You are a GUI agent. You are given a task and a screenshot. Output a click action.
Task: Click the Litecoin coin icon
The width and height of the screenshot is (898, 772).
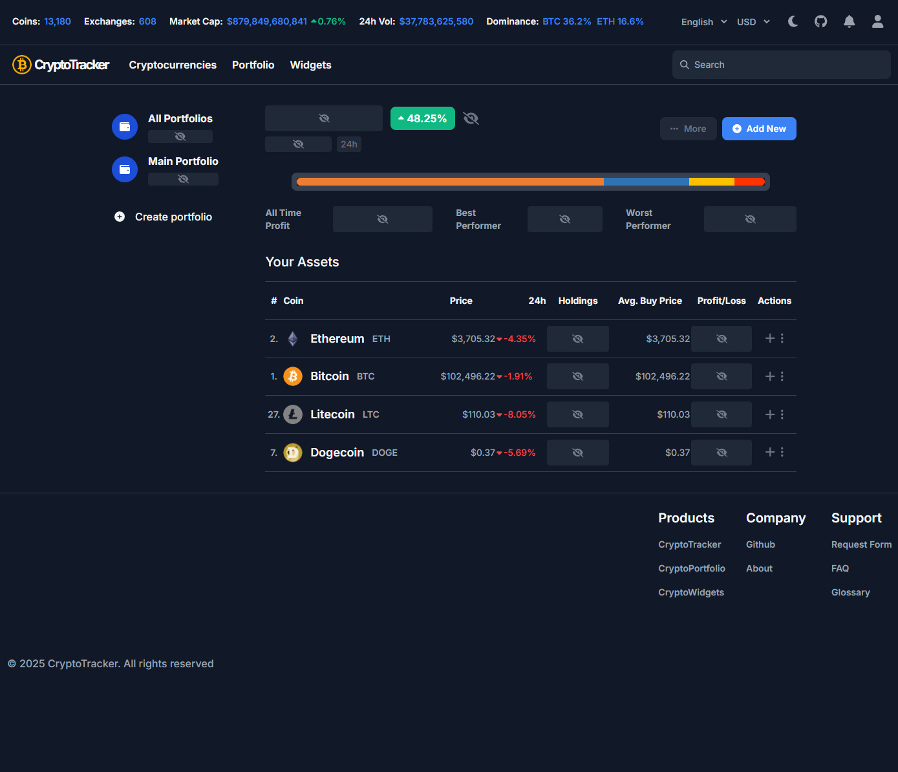pos(293,414)
